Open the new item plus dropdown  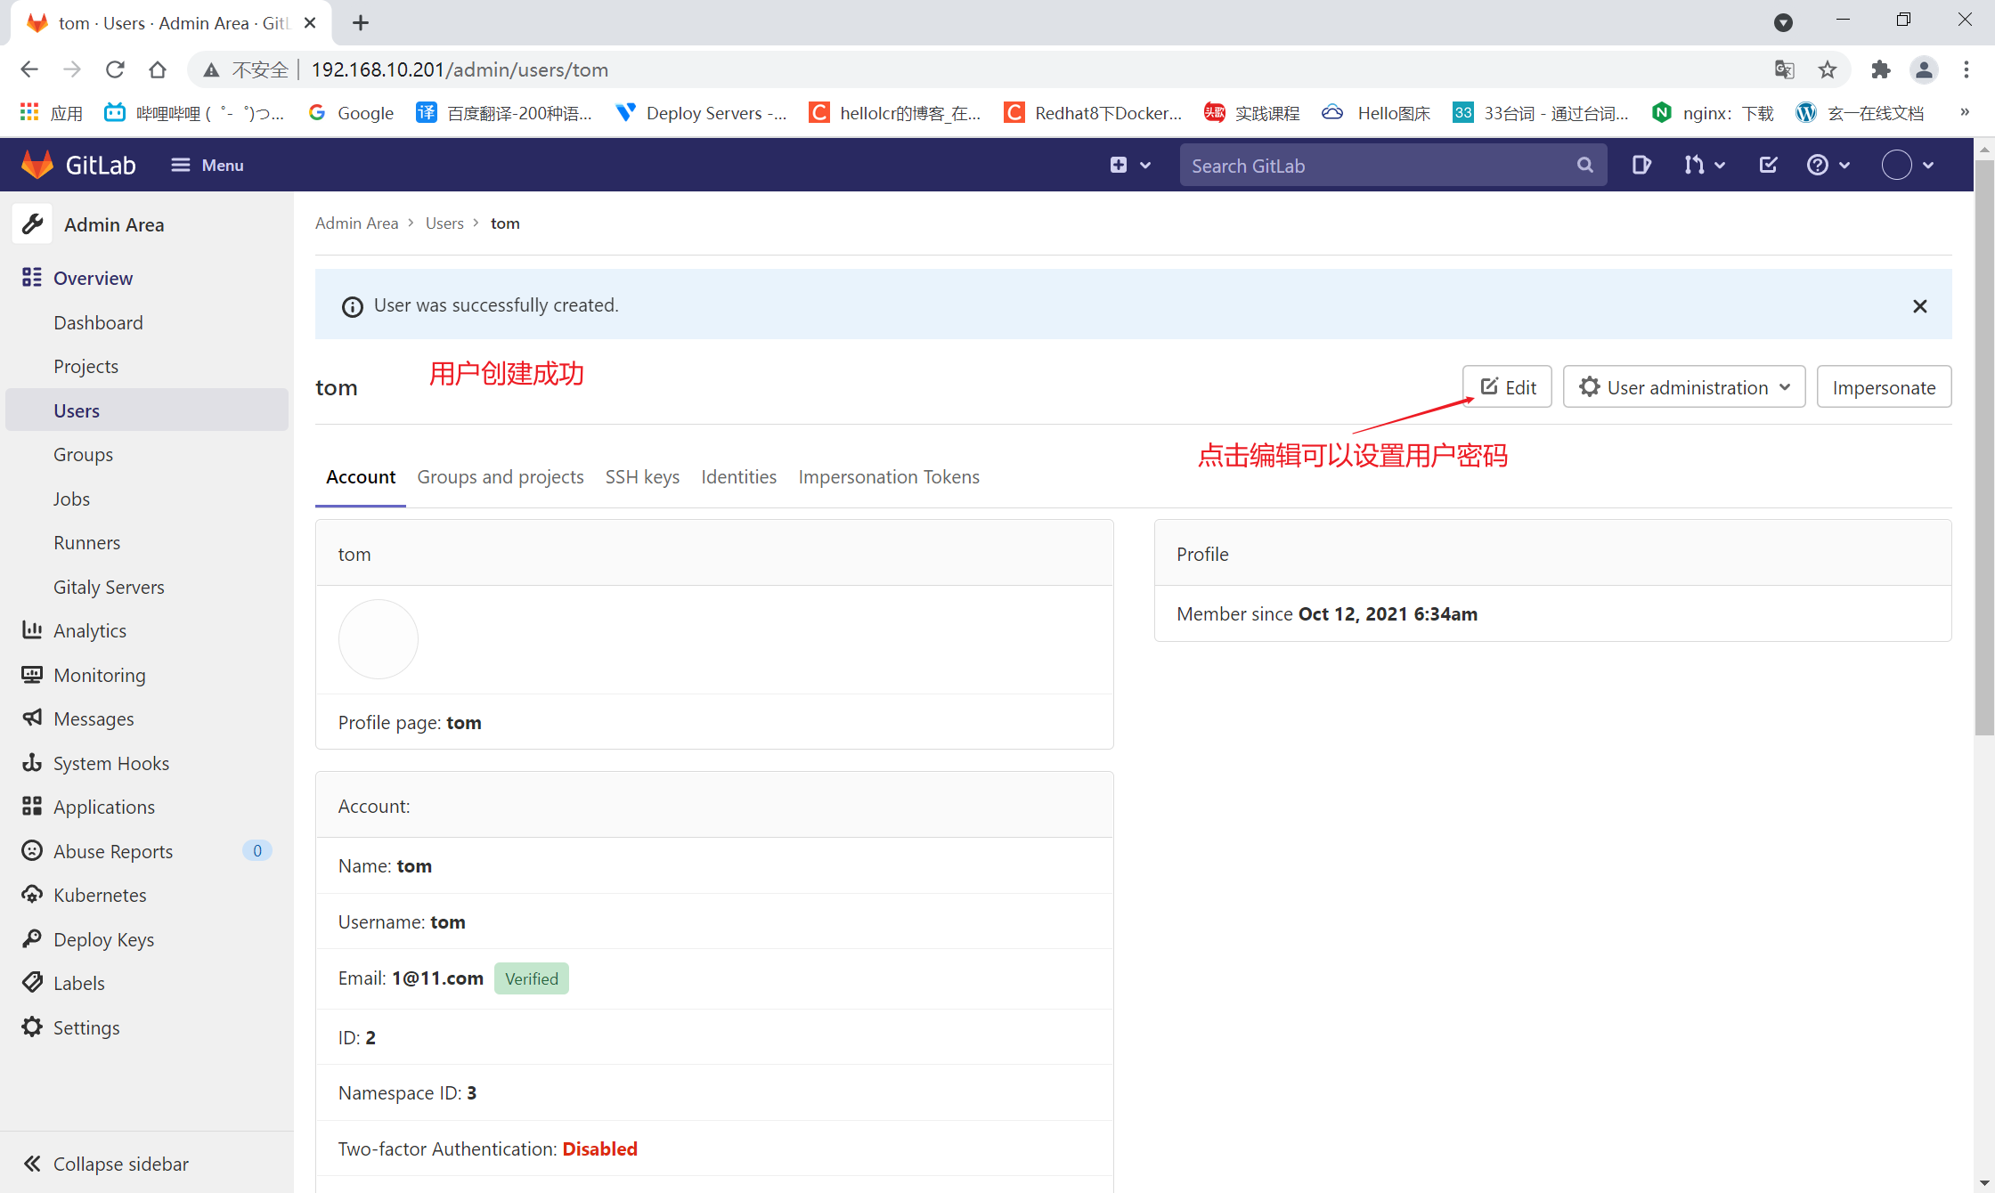click(x=1129, y=165)
